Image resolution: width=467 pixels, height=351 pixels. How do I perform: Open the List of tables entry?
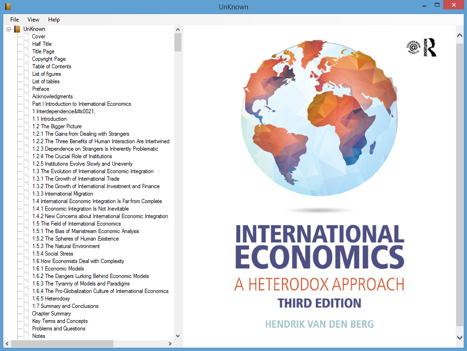[x=46, y=81]
